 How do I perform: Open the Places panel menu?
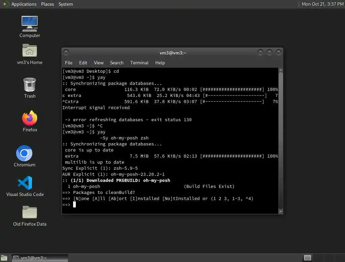click(x=47, y=4)
